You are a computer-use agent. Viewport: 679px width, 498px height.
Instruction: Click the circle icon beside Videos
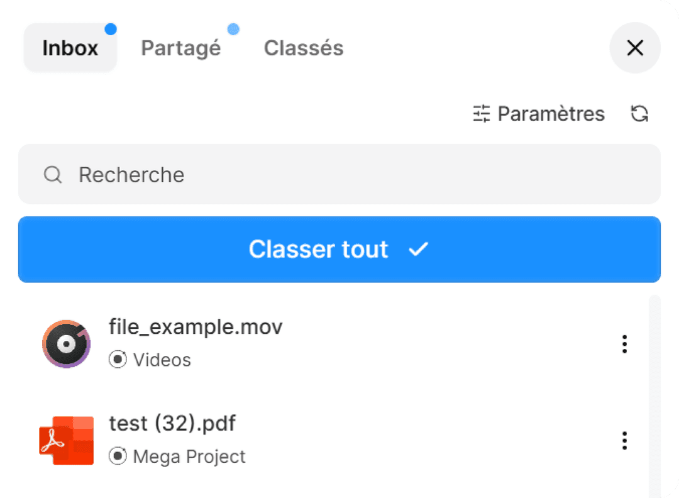point(118,360)
